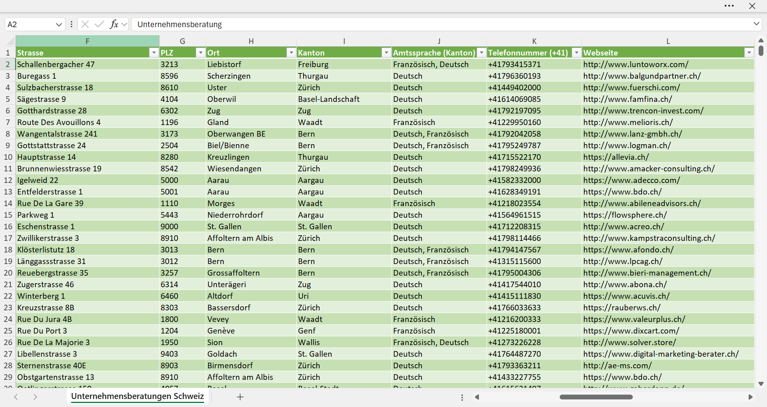Click the next sheet navigation arrow
This screenshot has height=407, width=767.
[35, 397]
